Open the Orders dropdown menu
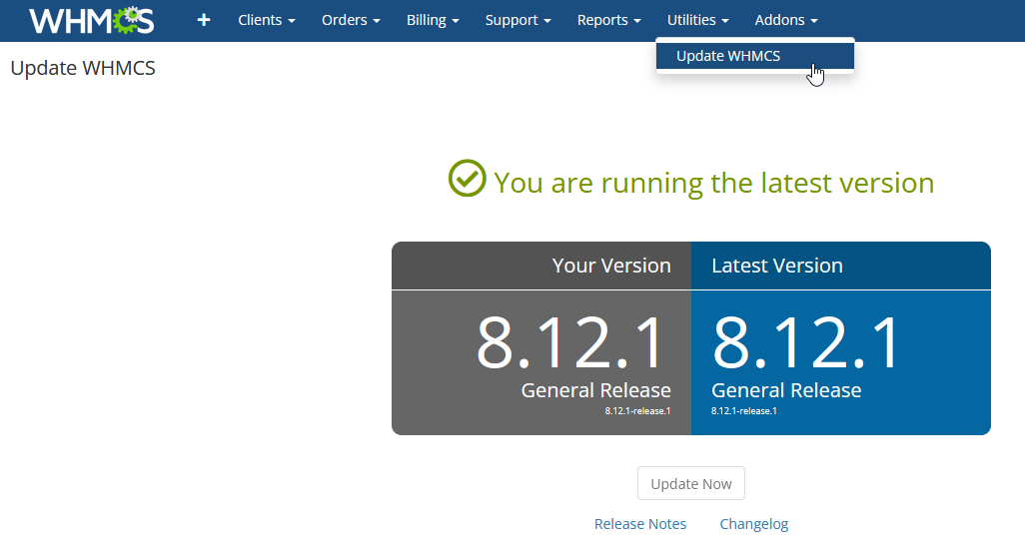Image resolution: width=1025 pixels, height=552 pixels. 351,20
